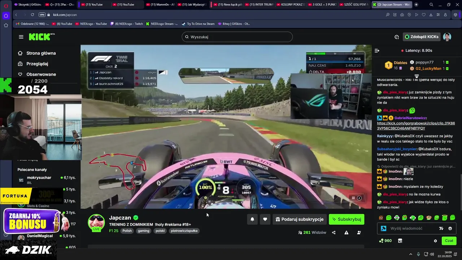Select the polski tag
462x260 pixels.
[160, 231]
